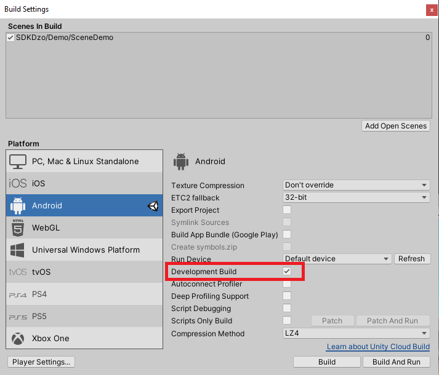Click the tvOS platform logo icon

point(18,272)
